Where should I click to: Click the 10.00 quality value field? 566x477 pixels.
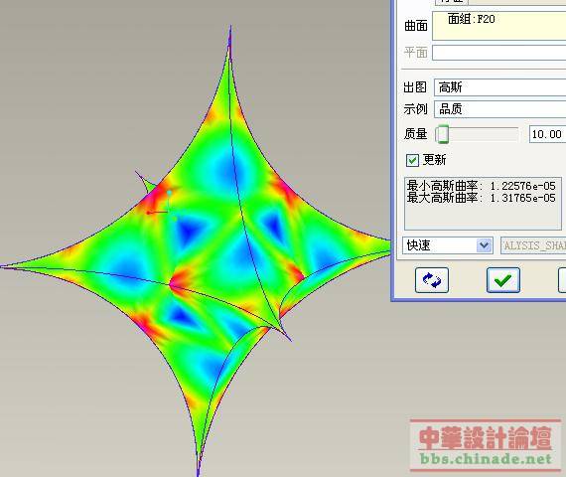click(x=547, y=134)
